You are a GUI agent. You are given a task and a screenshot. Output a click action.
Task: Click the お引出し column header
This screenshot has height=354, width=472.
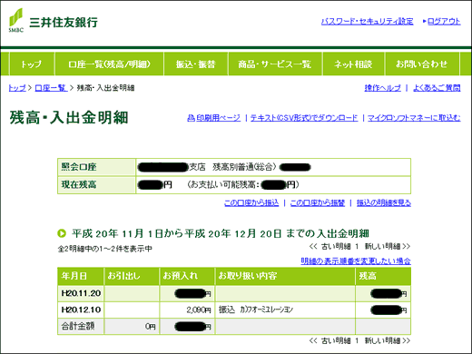(x=132, y=276)
